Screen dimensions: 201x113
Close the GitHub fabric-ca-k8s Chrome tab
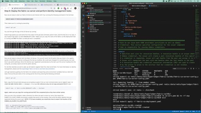click(x=22, y=5)
